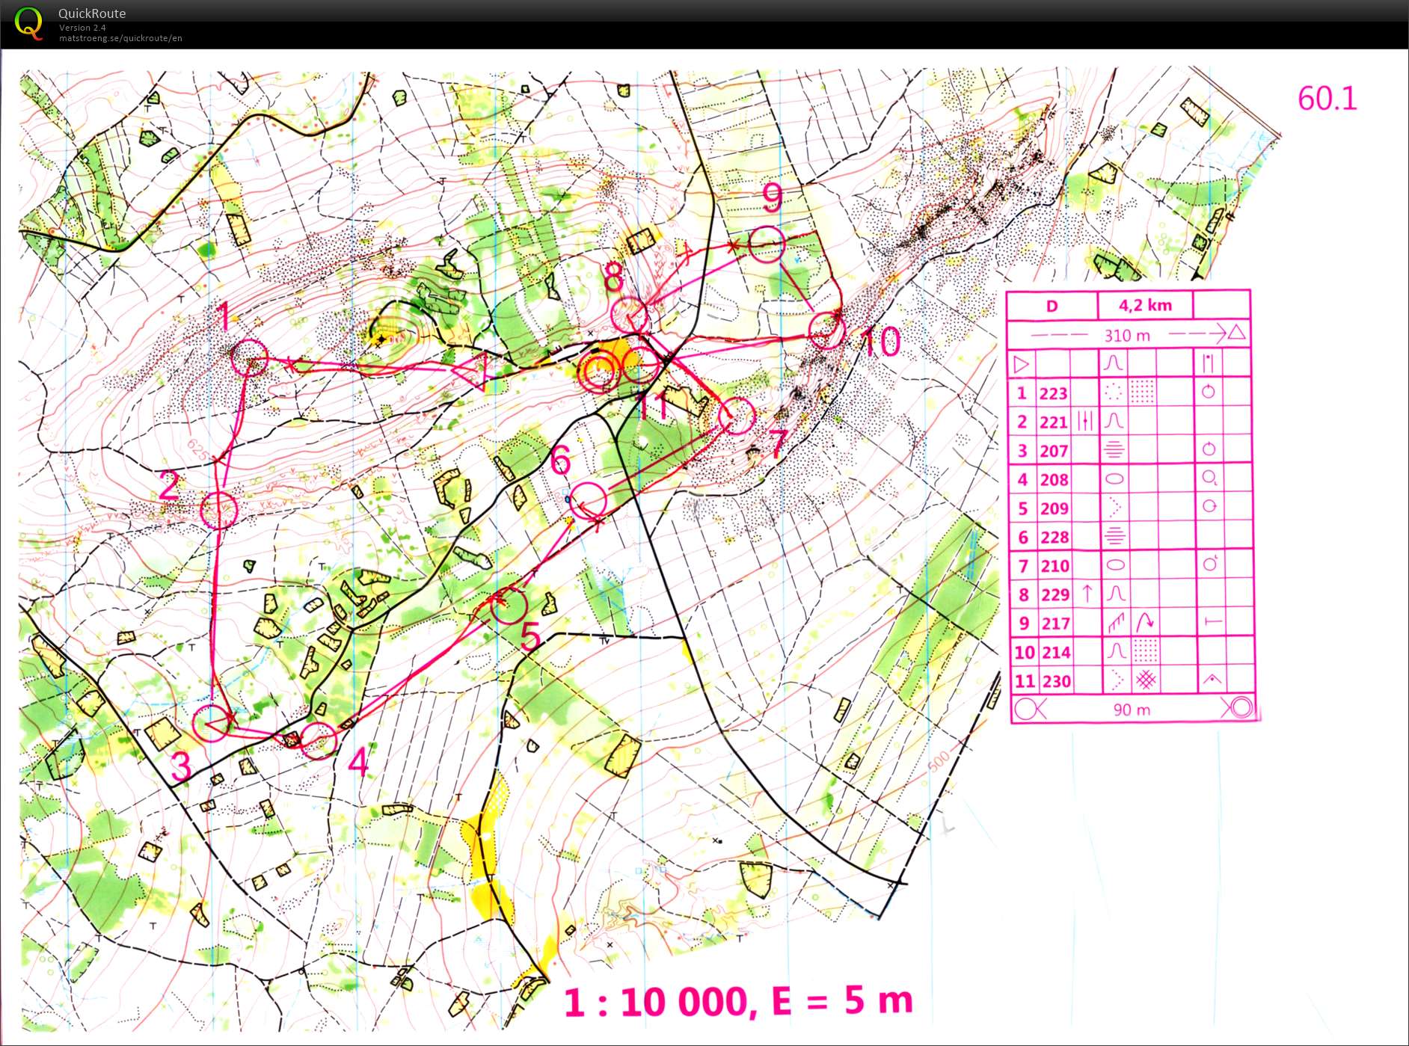
Task: Click control code 221 in the table
Action: pos(1053,422)
